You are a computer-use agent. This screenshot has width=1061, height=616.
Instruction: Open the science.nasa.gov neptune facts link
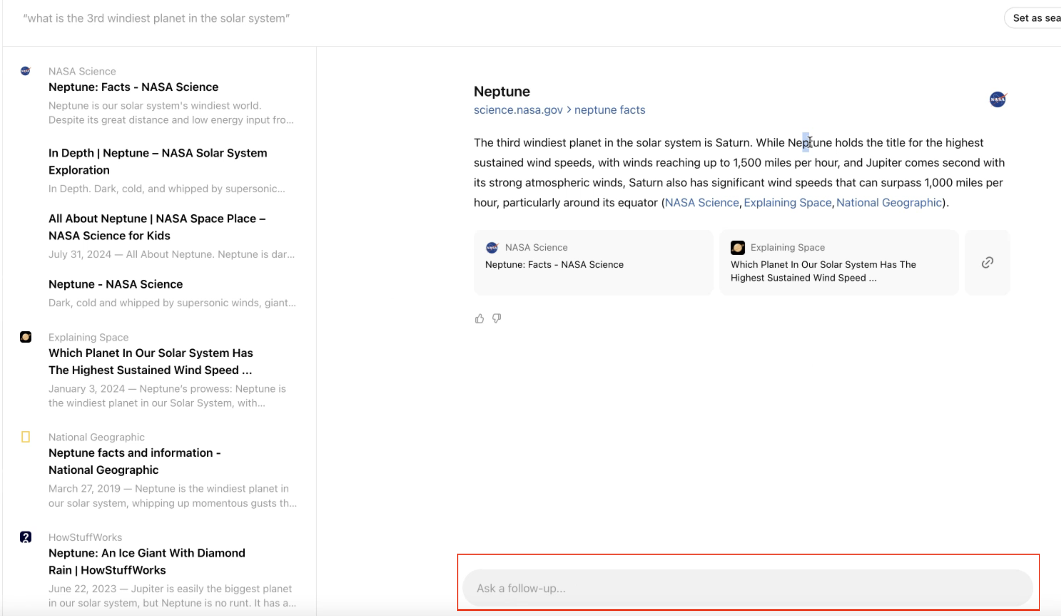coord(559,110)
